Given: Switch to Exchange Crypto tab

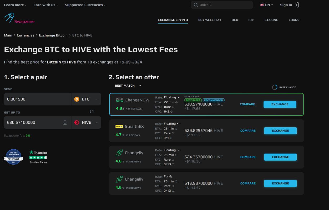Looking at the screenshot, I should point(173,20).
